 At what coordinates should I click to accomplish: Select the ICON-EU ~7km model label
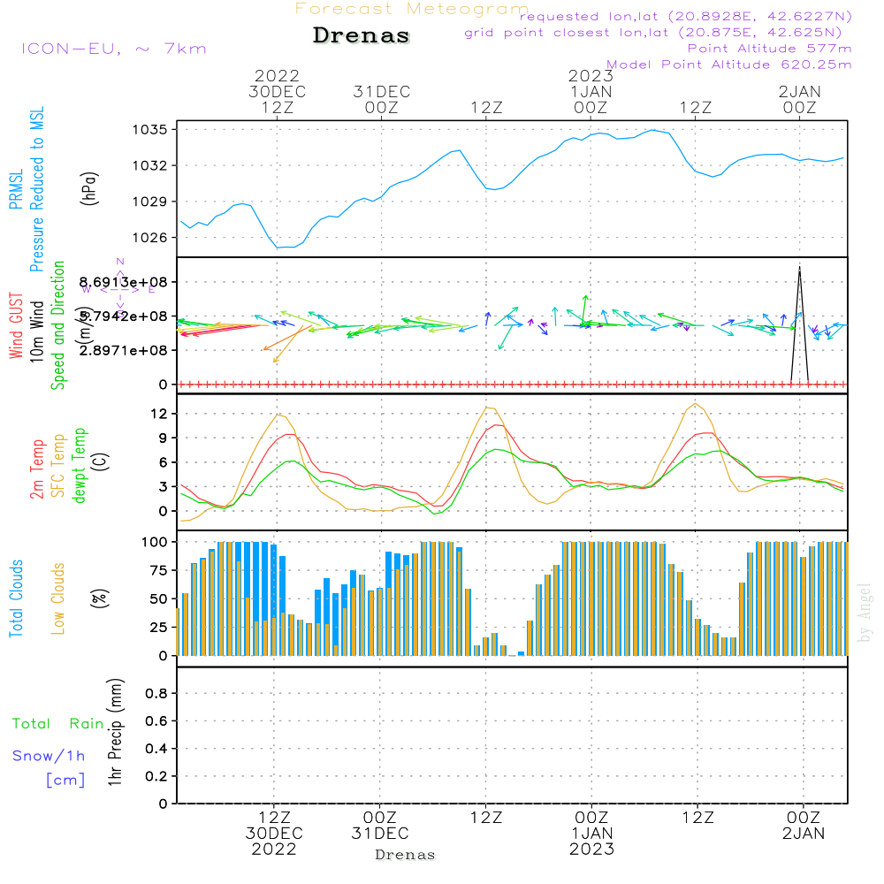tap(113, 49)
